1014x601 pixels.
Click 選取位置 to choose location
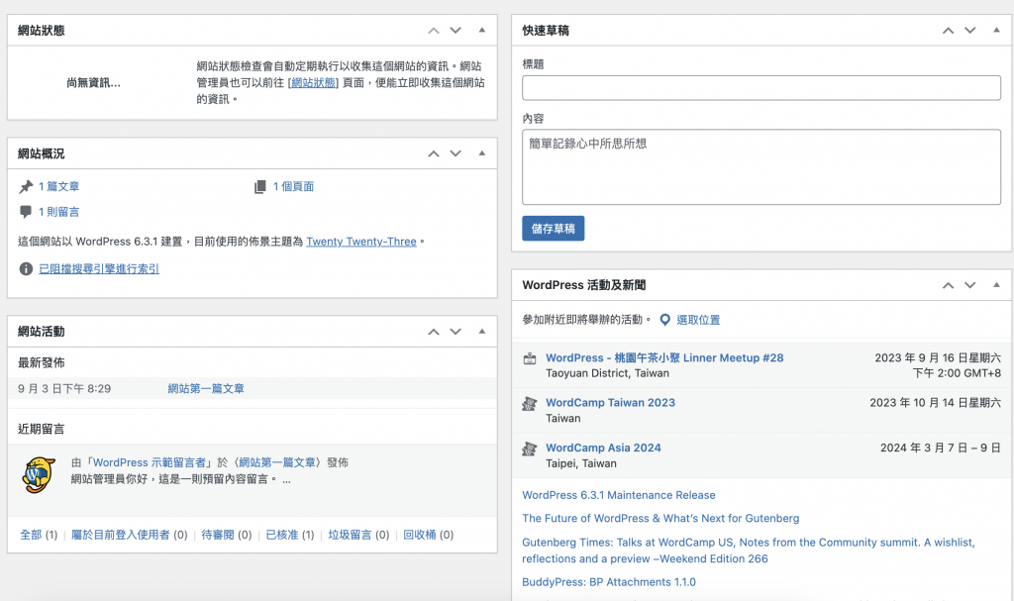click(698, 320)
